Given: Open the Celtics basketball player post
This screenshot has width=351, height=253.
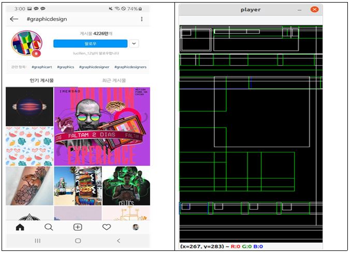Looking at the screenshot, I should click(x=126, y=185).
